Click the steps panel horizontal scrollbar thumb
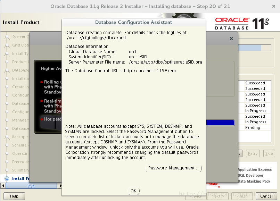The image size is (280, 201). (31, 186)
